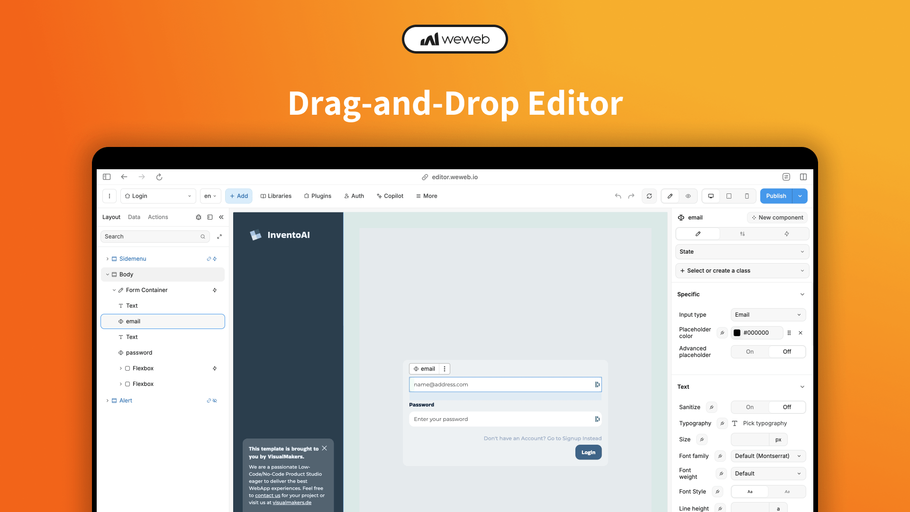The height and width of the screenshot is (512, 910).
Task: Open the three-dot editor menu
Action: (109, 196)
